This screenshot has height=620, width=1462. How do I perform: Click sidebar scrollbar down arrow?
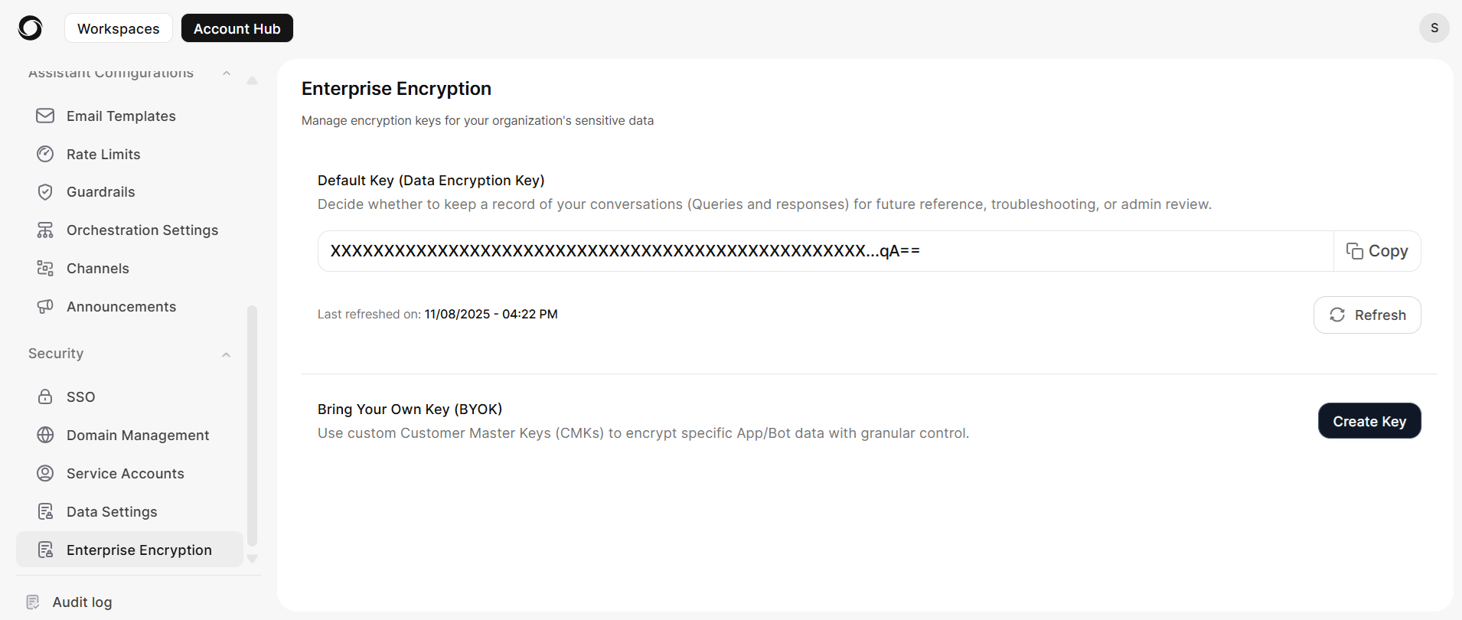252,559
